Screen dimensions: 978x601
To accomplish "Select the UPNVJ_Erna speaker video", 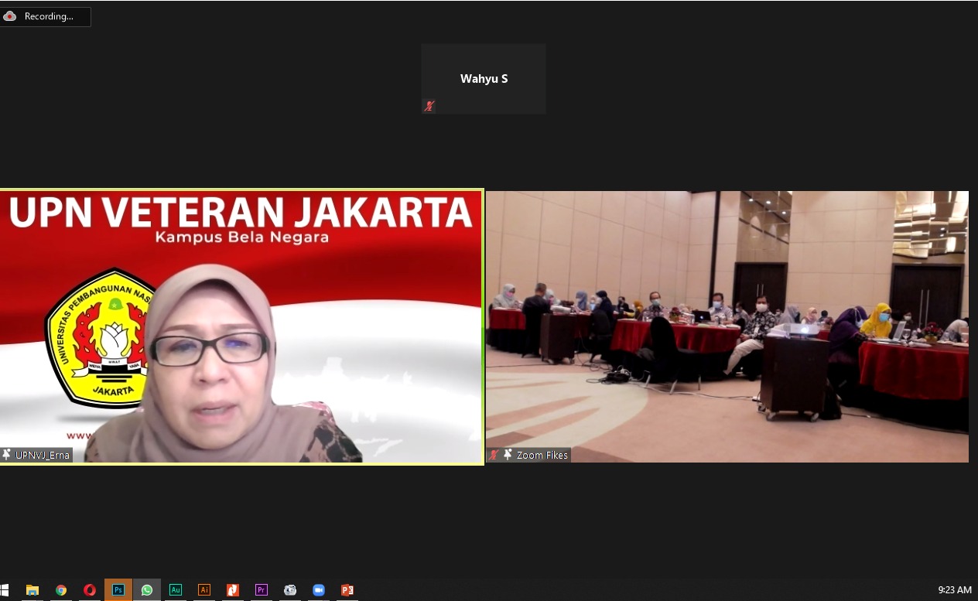I will (241, 325).
